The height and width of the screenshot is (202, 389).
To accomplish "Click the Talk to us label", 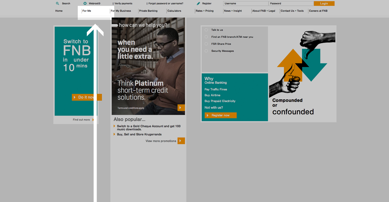I will click(217, 30).
